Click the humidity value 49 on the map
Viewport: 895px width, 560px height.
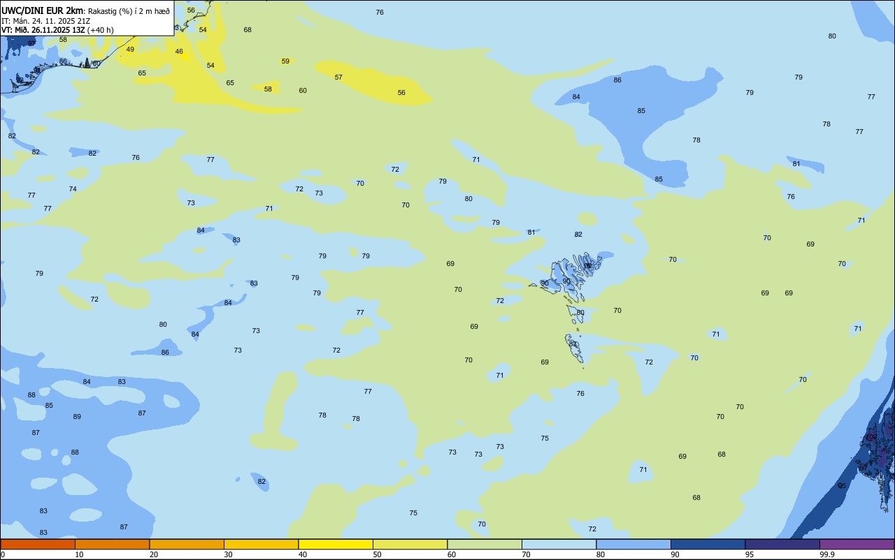point(130,50)
